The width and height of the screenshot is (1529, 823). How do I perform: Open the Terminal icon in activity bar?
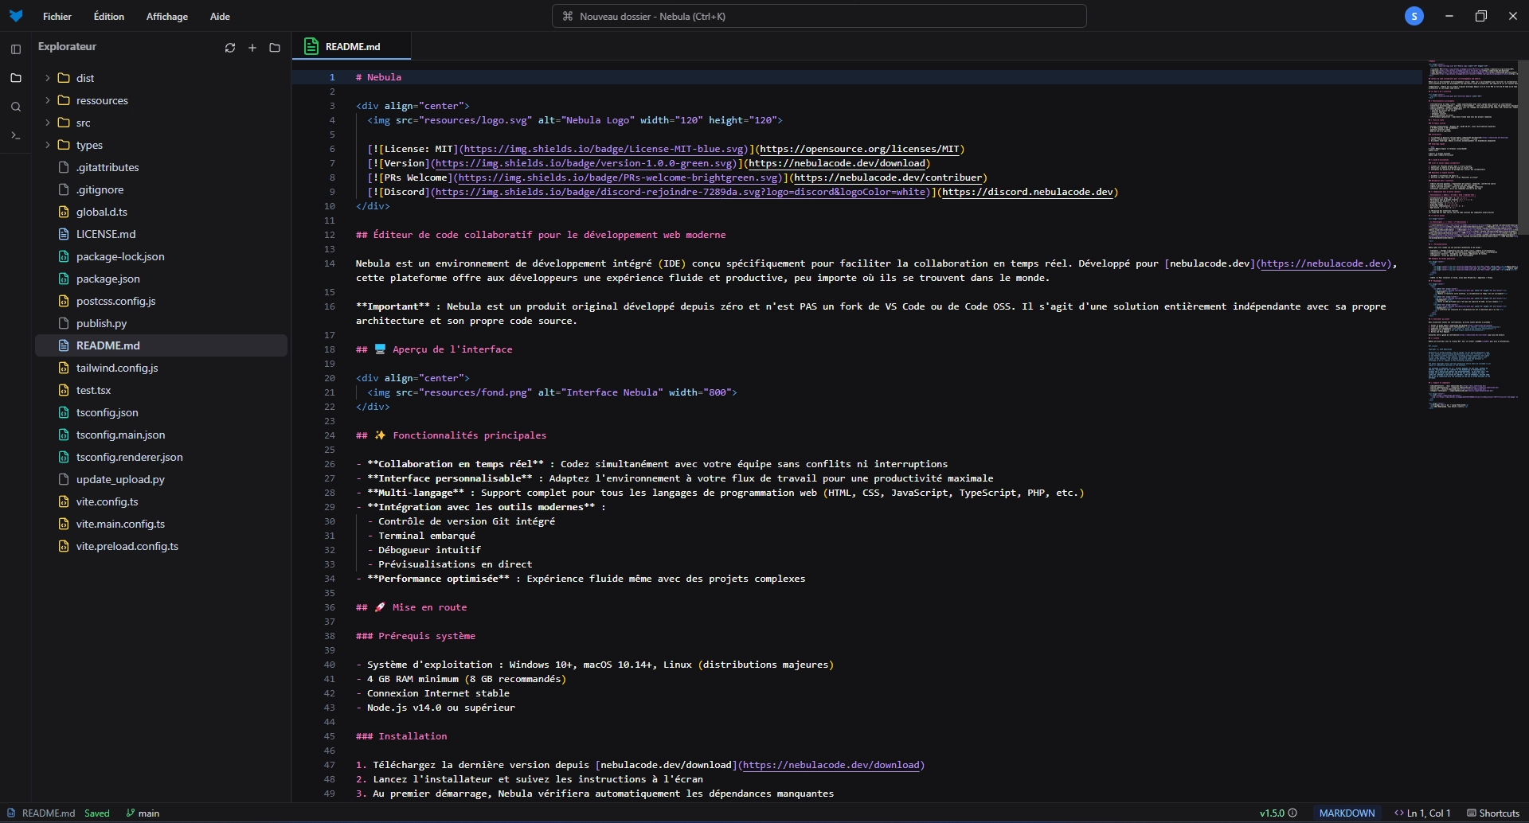tap(15, 135)
